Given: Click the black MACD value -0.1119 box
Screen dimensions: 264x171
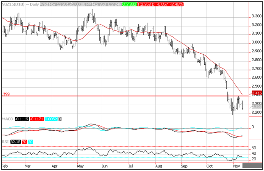Looking at the screenshot, I should tap(22, 119).
